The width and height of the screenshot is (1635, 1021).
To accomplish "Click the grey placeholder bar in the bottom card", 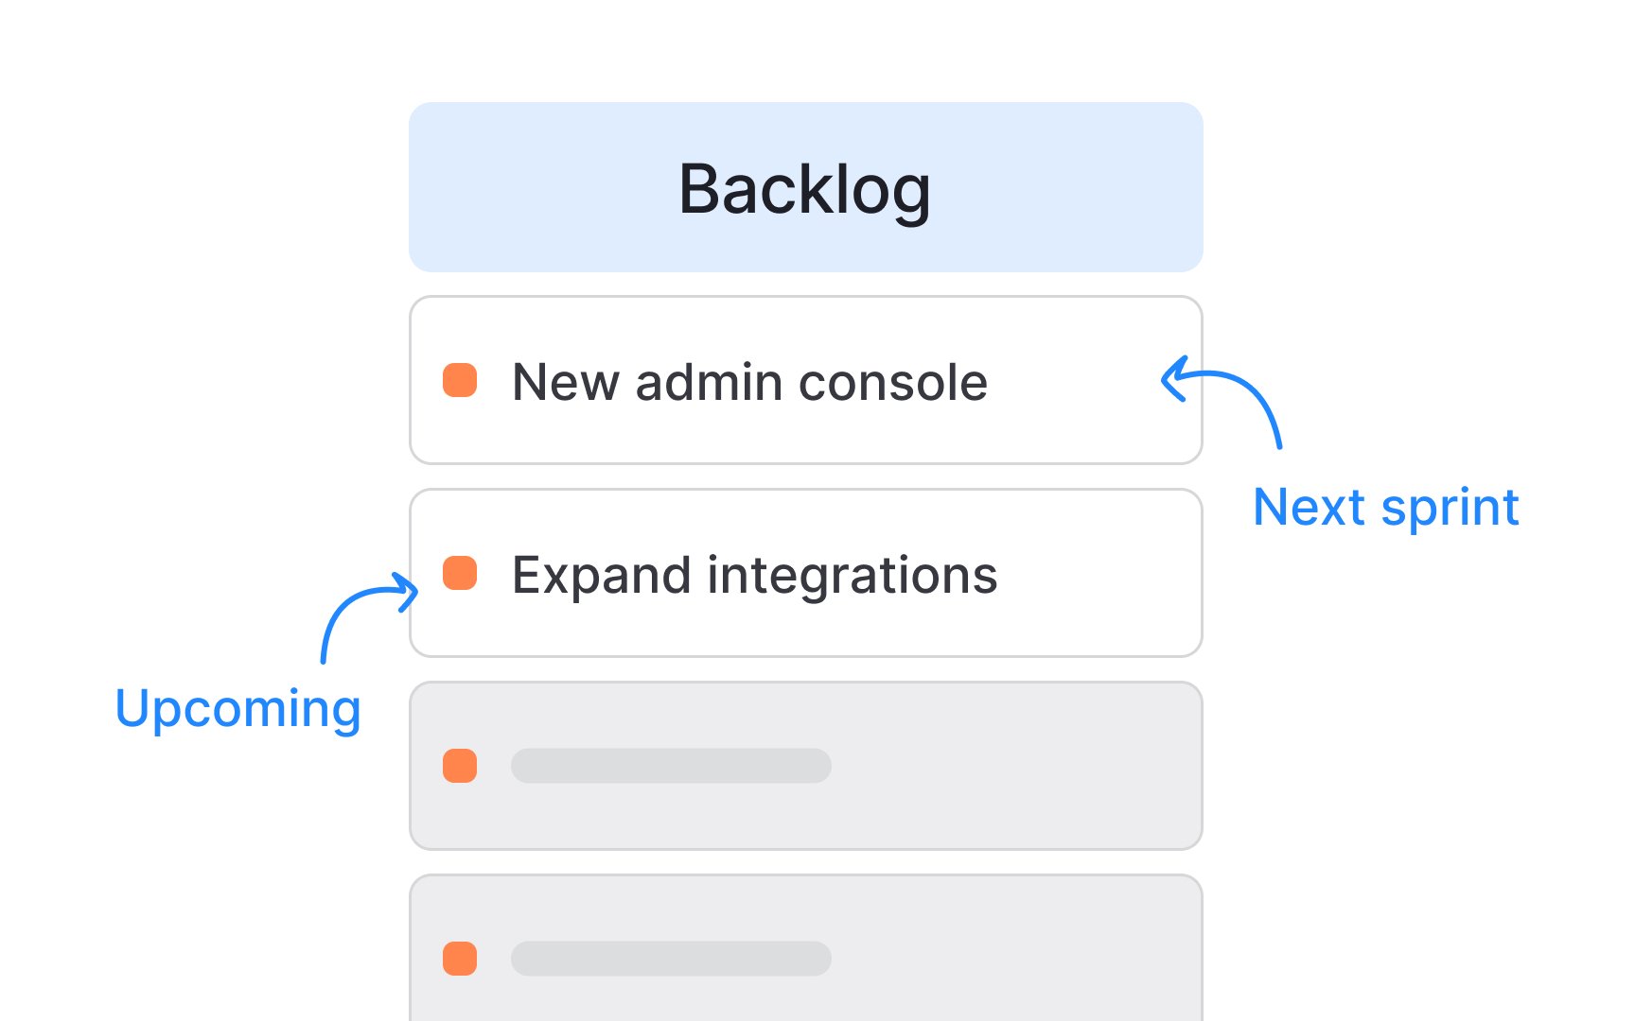I will pos(671,959).
